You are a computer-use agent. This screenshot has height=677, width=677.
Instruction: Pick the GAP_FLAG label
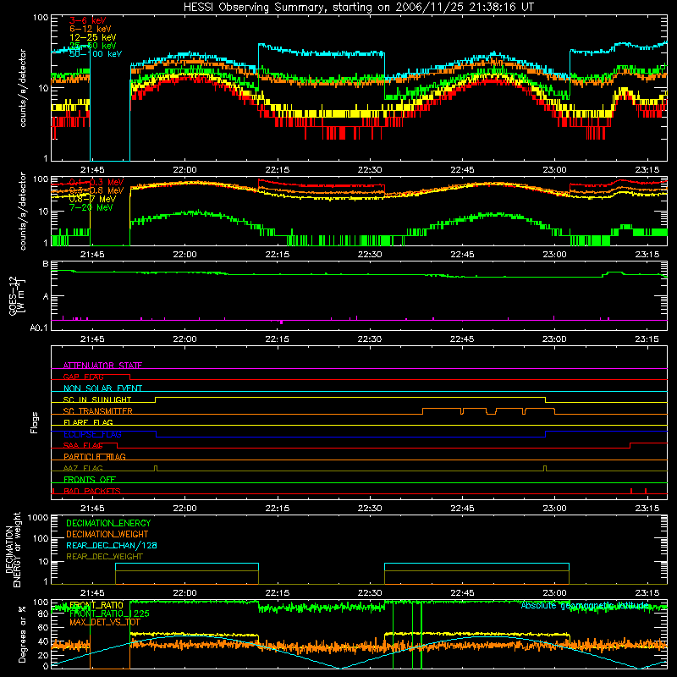coord(83,377)
